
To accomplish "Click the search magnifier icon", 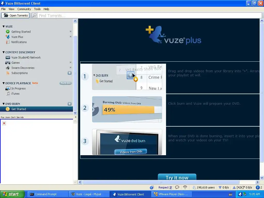I will coord(35,15).
